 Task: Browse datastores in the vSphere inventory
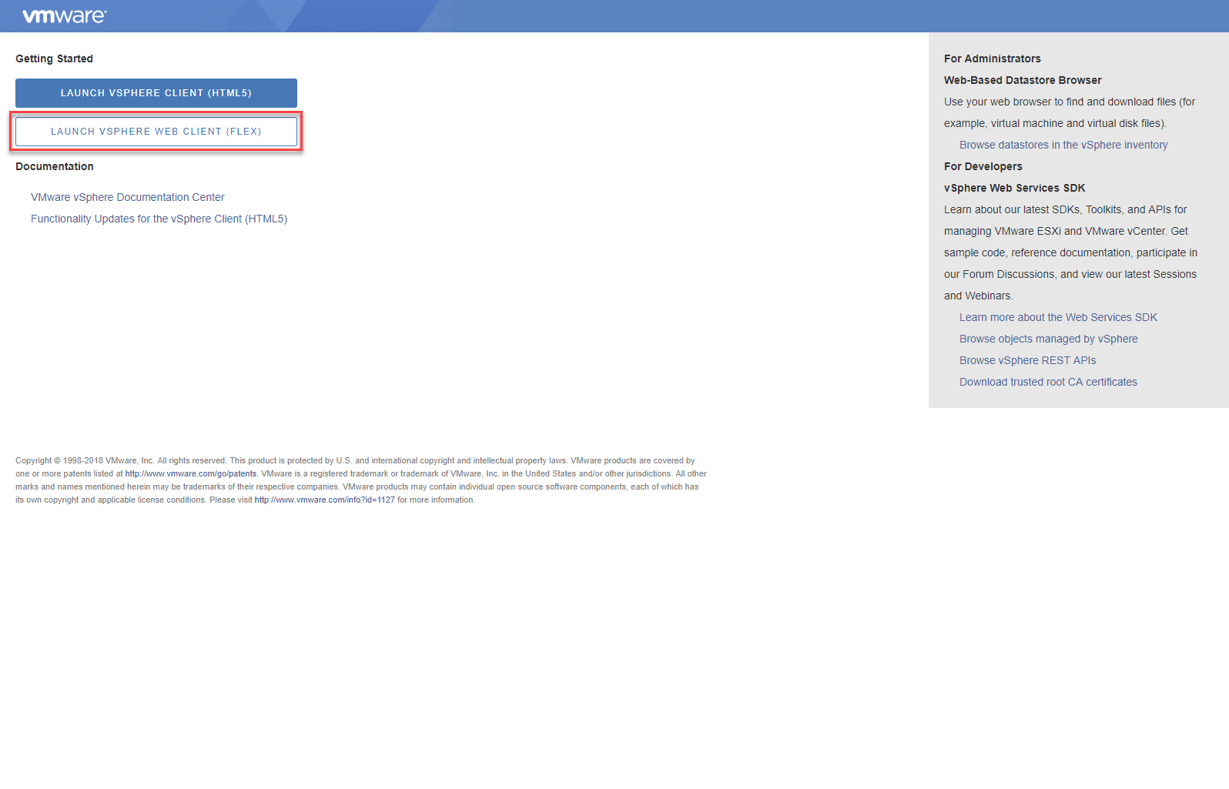(x=1063, y=145)
